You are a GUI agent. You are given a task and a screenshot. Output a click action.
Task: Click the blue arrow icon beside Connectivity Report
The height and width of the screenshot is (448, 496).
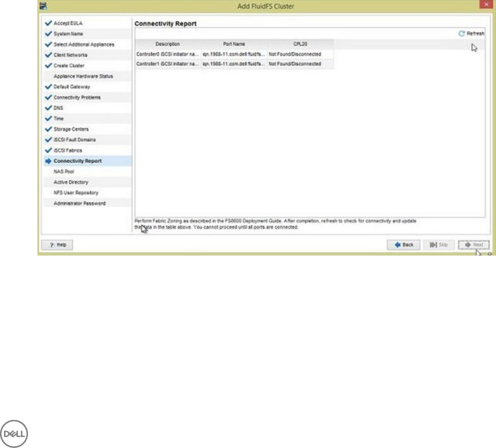pyautogui.click(x=48, y=161)
